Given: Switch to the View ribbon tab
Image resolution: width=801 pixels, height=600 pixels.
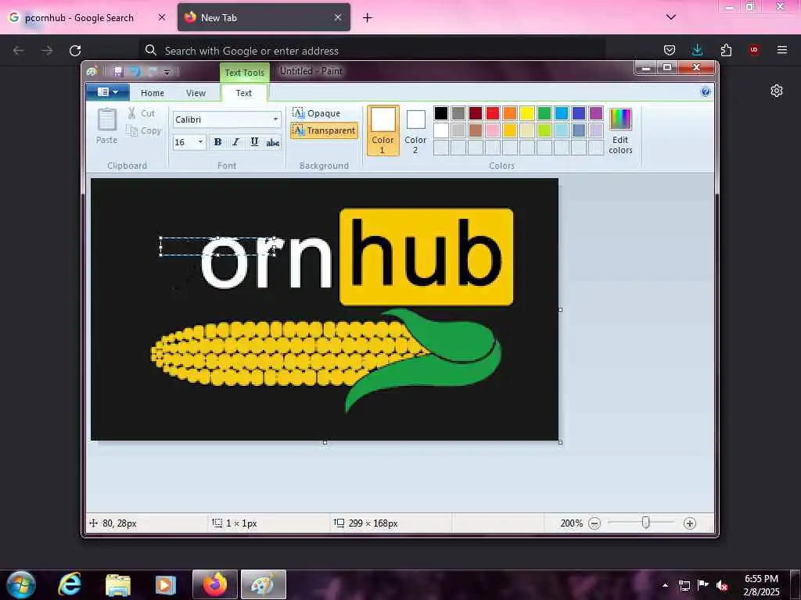Looking at the screenshot, I should tap(196, 93).
